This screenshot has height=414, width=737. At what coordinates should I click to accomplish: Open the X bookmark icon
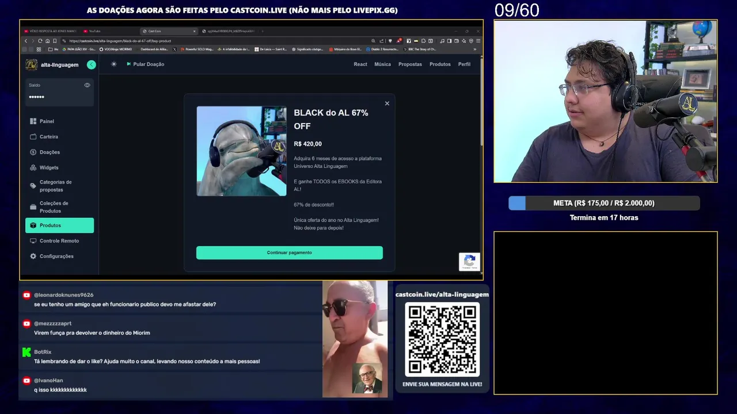point(174,49)
